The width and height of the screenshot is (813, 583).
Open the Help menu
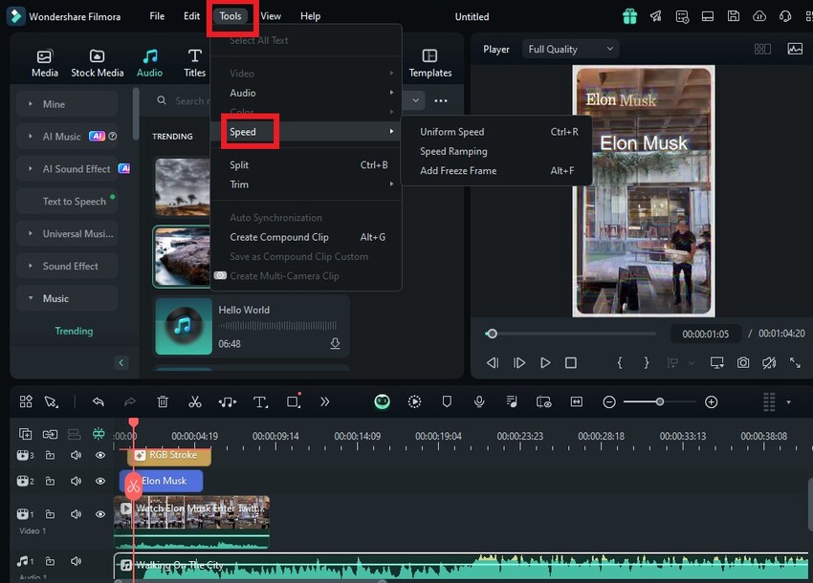310,16
